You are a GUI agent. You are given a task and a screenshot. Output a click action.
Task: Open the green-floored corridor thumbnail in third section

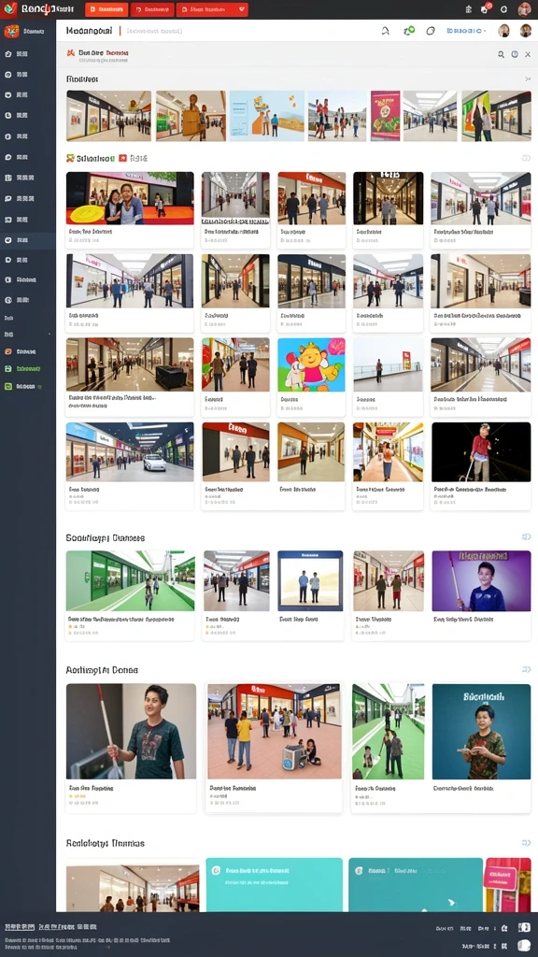point(130,581)
